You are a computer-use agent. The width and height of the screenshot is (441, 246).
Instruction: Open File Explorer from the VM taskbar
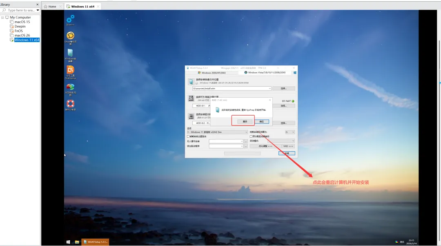pos(77,242)
